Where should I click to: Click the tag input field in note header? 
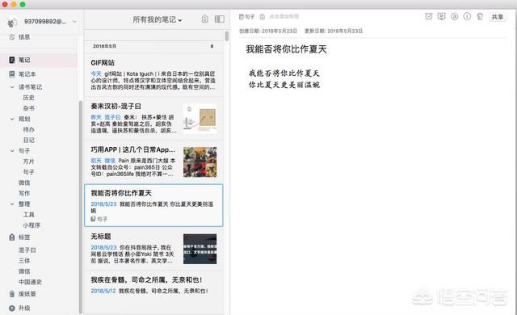284,16
